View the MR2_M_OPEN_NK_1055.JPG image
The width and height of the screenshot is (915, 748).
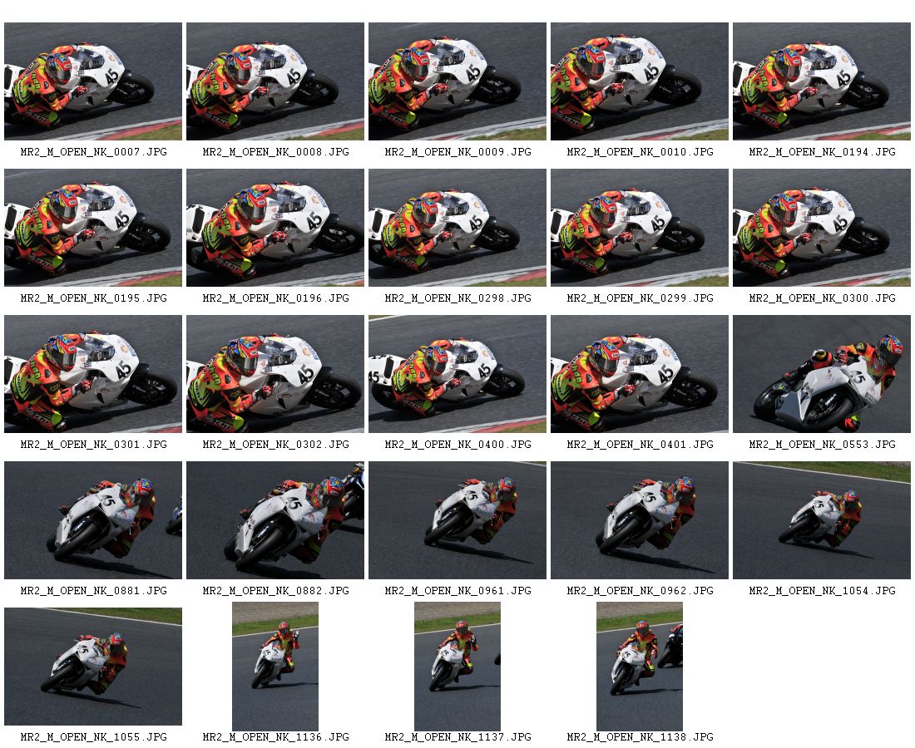[x=93, y=667]
